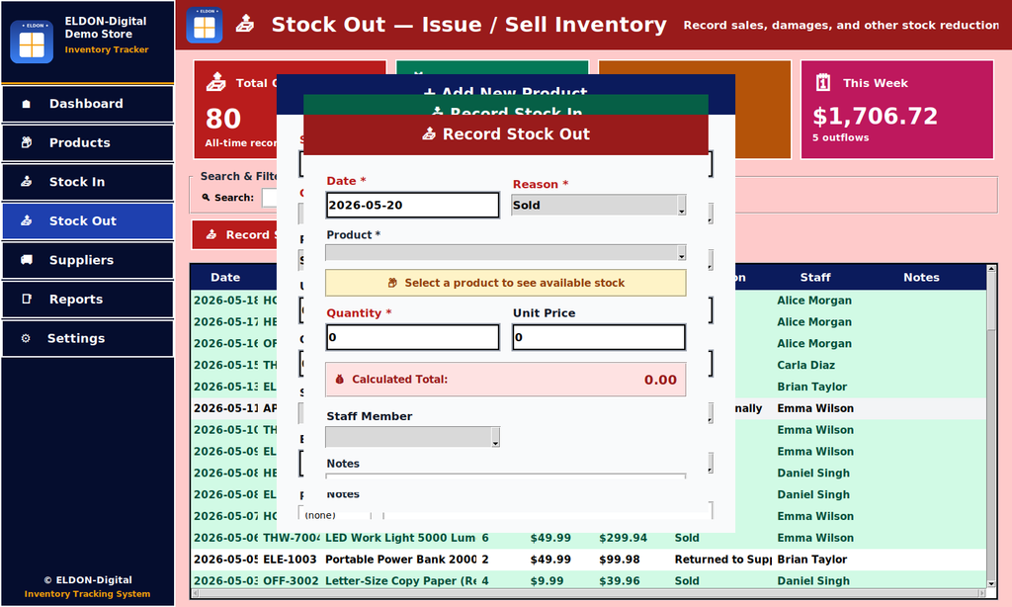This screenshot has height=607, width=1012.
Task: Click the Stock In tray icon
Action: 27,182
